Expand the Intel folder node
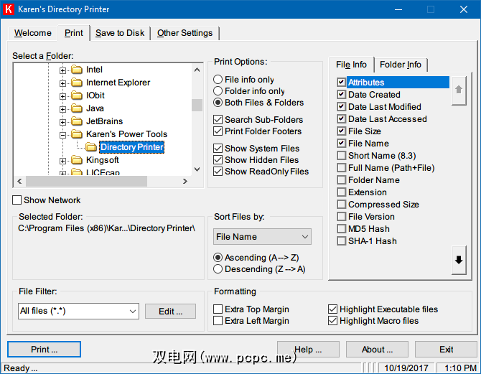Image resolution: width=481 pixels, height=374 pixels. 62,70
